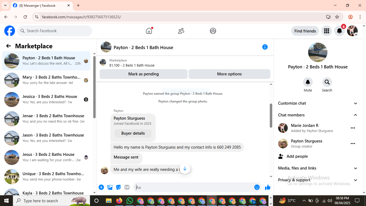
Task: Reload the page in browser
Action: pyautogui.click(x=25, y=17)
